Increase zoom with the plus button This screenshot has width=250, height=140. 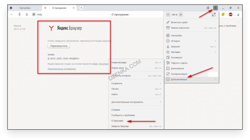(x=181, y=15)
